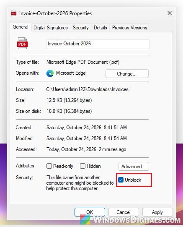Click the Microsoft Edge logo icon
Viewport: 183px width, 227px height.
point(50,73)
